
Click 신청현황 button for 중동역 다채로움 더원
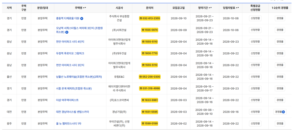pyautogui.click(x=255, y=18)
